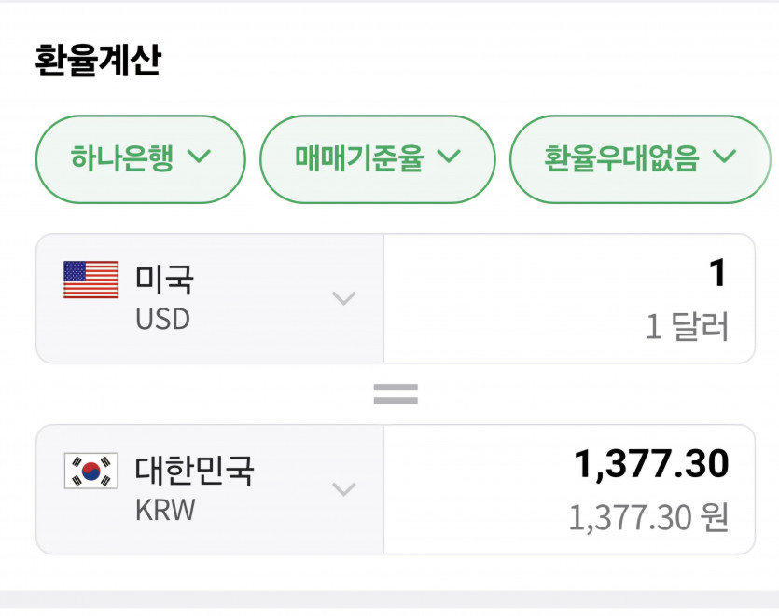This screenshot has height=616, width=779.
Task: Expand the 미국 USD currency chevron
Action: pyautogui.click(x=344, y=298)
